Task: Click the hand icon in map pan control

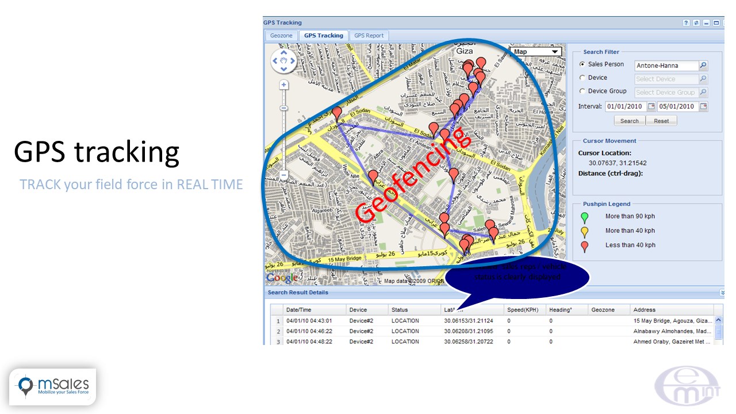Action: [x=283, y=60]
